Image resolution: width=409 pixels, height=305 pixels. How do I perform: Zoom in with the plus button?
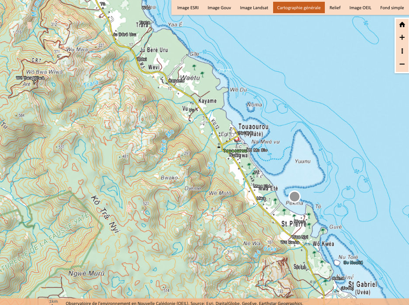[x=402, y=38]
